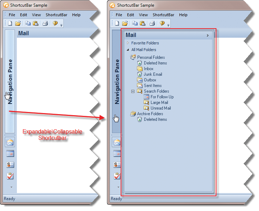Open the Outbox folder
259x211 pixels.
(150, 80)
